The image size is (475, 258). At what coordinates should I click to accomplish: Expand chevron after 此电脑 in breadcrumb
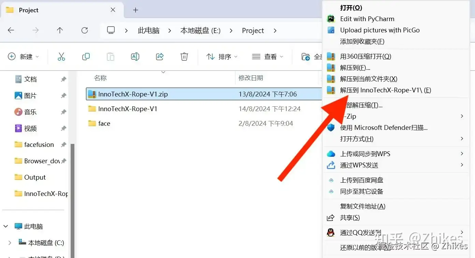tap(170, 30)
